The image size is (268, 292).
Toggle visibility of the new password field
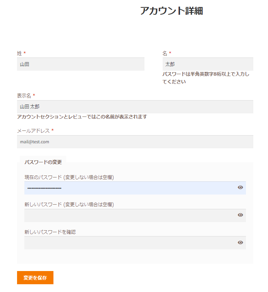tap(240, 215)
